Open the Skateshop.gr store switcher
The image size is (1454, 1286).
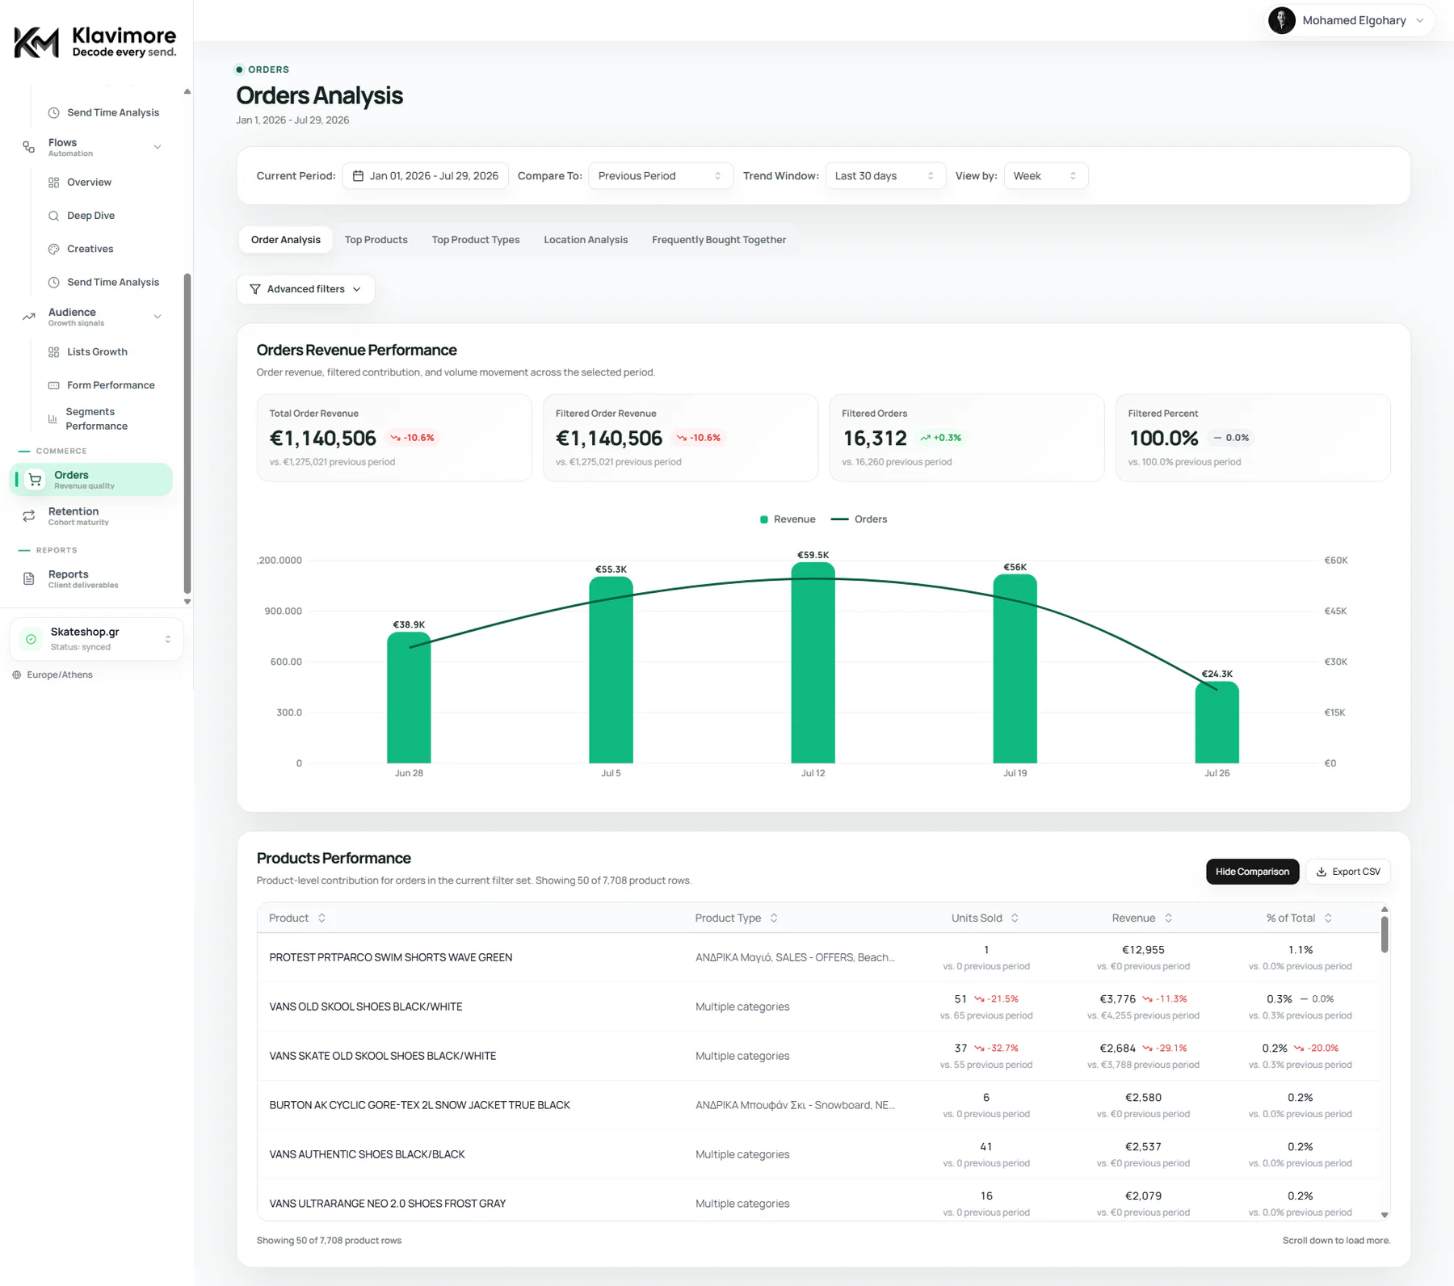click(96, 639)
